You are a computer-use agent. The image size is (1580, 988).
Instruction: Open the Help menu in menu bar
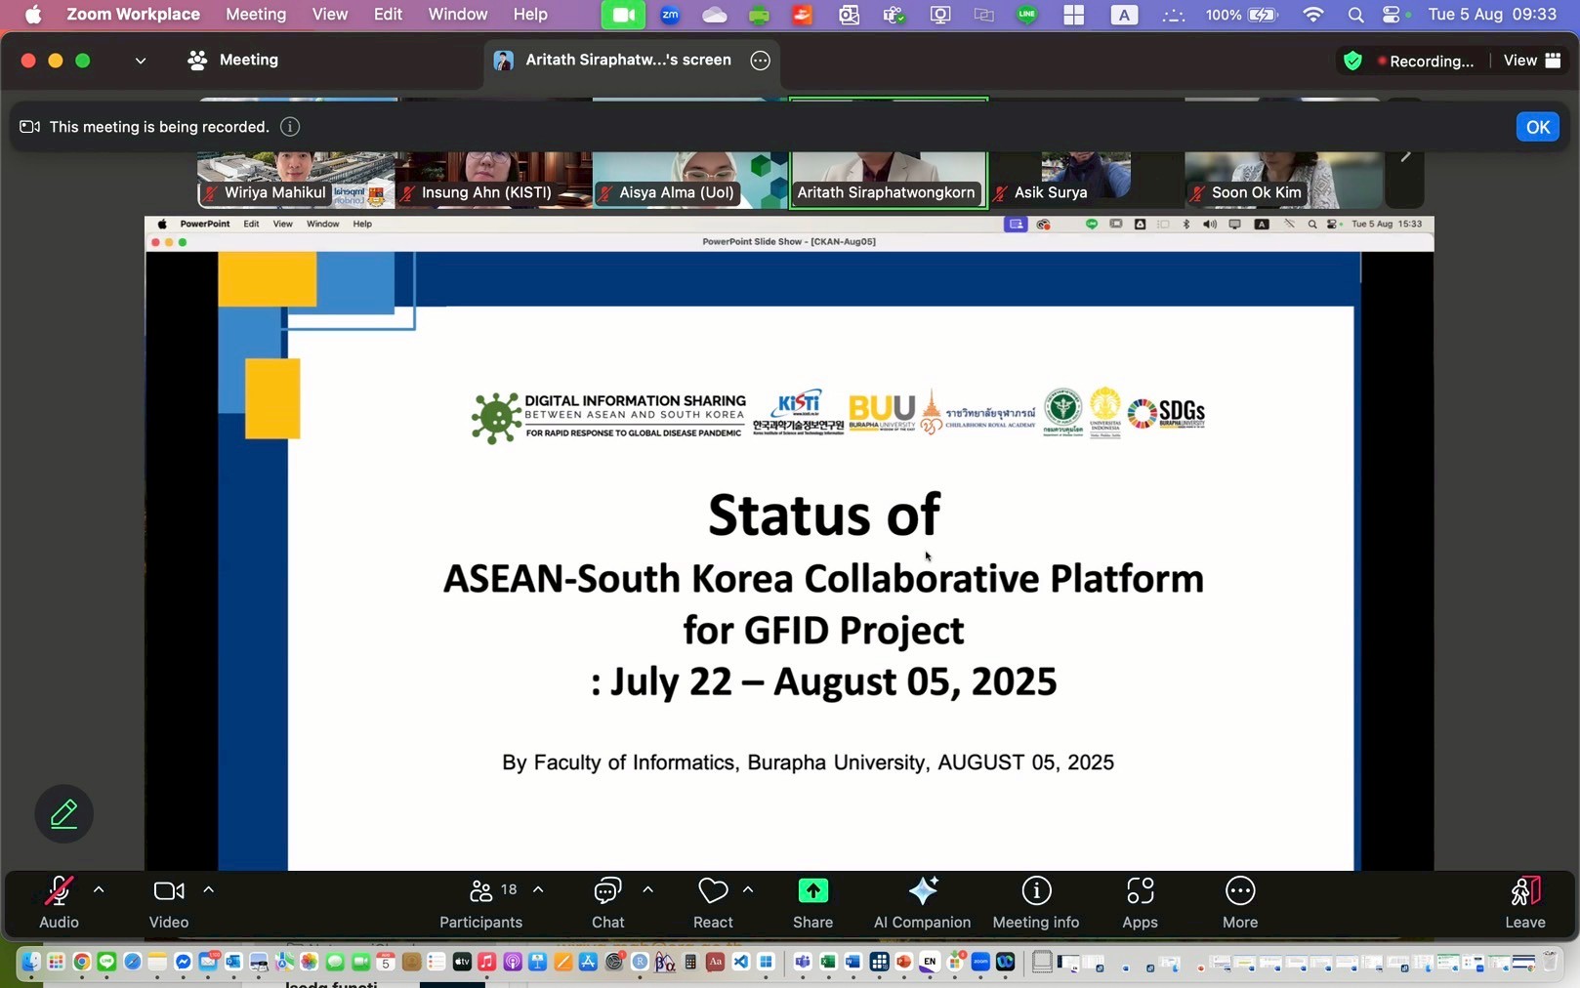point(530,15)
